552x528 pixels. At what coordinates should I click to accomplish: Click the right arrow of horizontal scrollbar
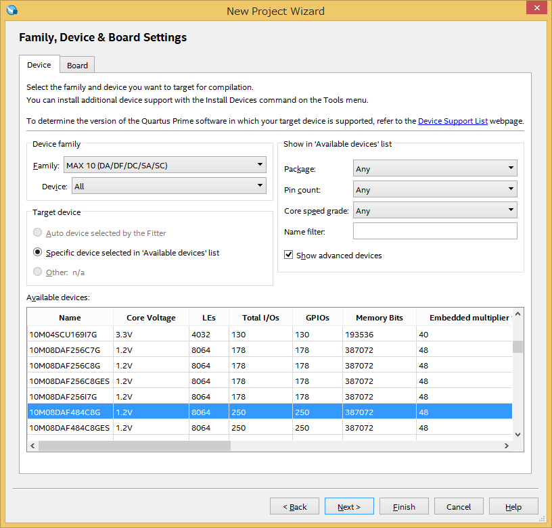coord(507,446)
